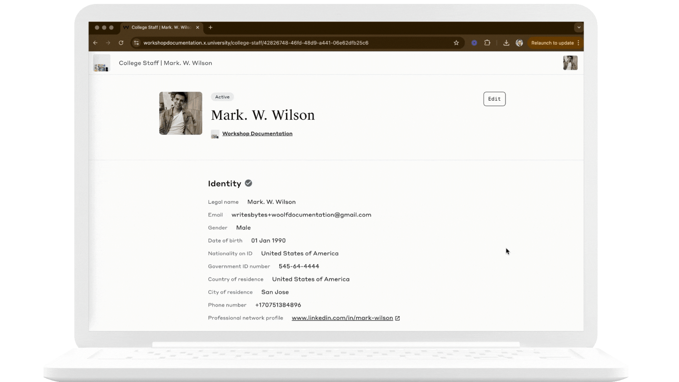Open the browser Extensions puzzle icon

coord(487,43)
